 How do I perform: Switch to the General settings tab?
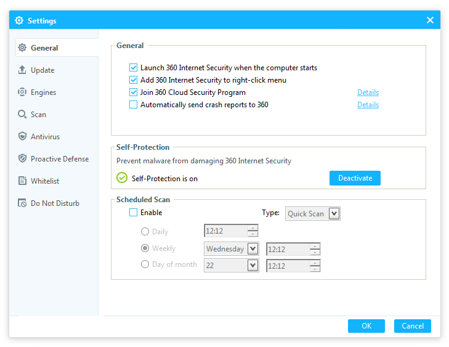[x=44, y=48]
